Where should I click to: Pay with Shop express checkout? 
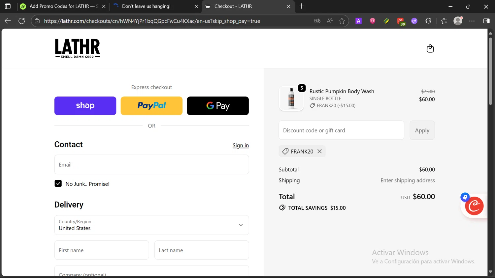[85, 106]
